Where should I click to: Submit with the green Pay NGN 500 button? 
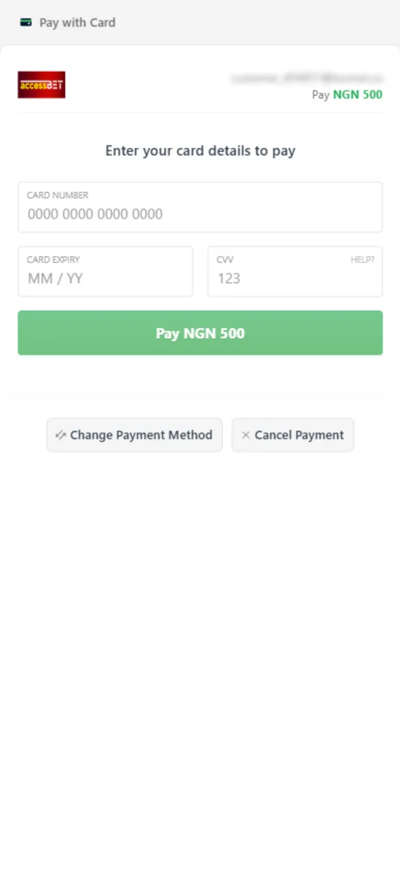[200, 333]
